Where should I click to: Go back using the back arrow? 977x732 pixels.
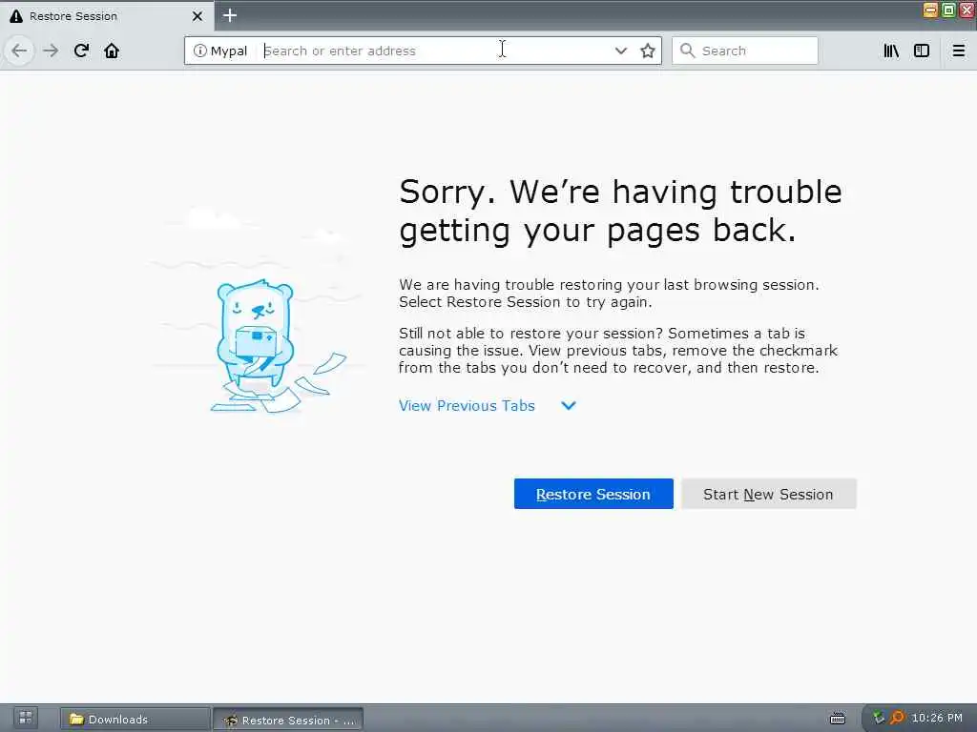coord(19,51)
